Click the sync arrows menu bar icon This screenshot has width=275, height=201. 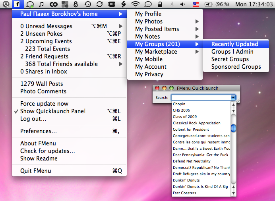tap(99, 4)
